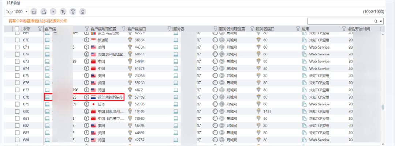Select the cell '荷兰,阿姆斯特丹'
Image resolution: width=395 pixels, height=146 pixels.
pyautogui.click(x=110, y=97)
